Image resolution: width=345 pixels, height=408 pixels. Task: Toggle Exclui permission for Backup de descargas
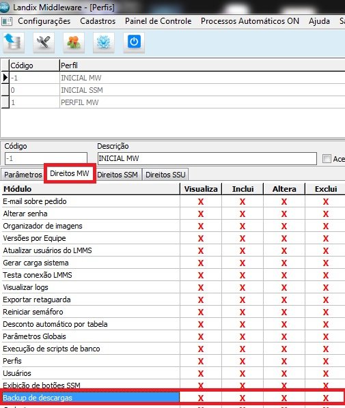(326, 398)
